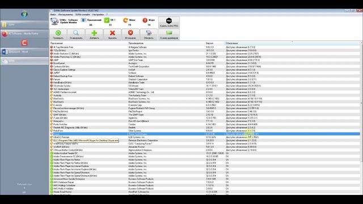Select the Evernote row
This screenshot has width=363, height=204.
tap(205, 105)
